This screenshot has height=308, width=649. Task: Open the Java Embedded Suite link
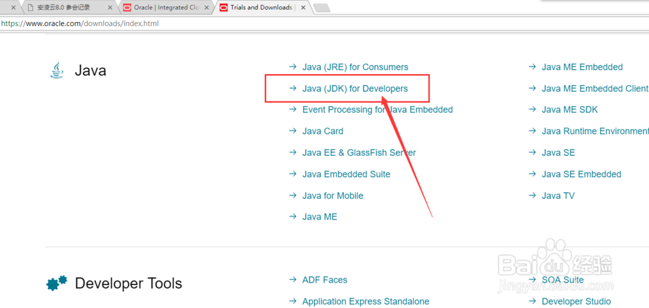pos(346,174)
